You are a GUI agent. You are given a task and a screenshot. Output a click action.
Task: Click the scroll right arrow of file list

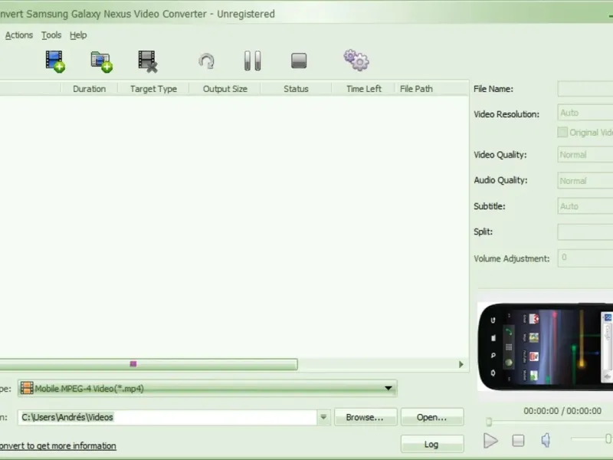point(461,364)
